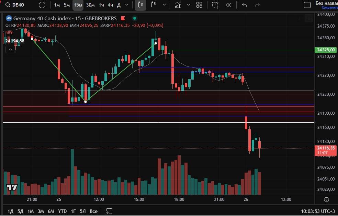The height and width of the screenshot is (216, 338).
Task: Select the 1М date range
Action: 31,211
